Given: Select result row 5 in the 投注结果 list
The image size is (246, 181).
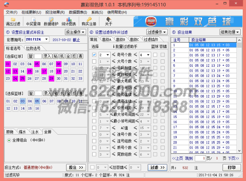Looking at the screenshot, I should 203,66.
